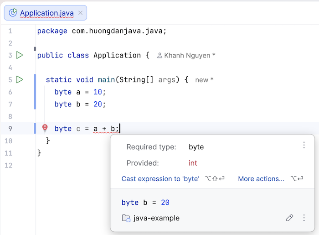The image size is (319, 235).
Task: Click the red 'int' provided type
Action: click(193, 163)
